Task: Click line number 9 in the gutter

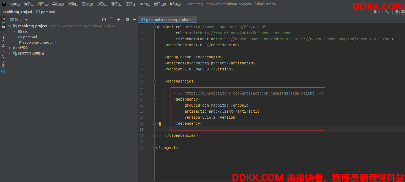Action: (x=142, y=69)
